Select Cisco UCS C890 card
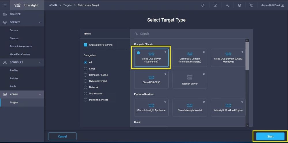The width and height of the screenshot is (288, 143). pos(151,80)
